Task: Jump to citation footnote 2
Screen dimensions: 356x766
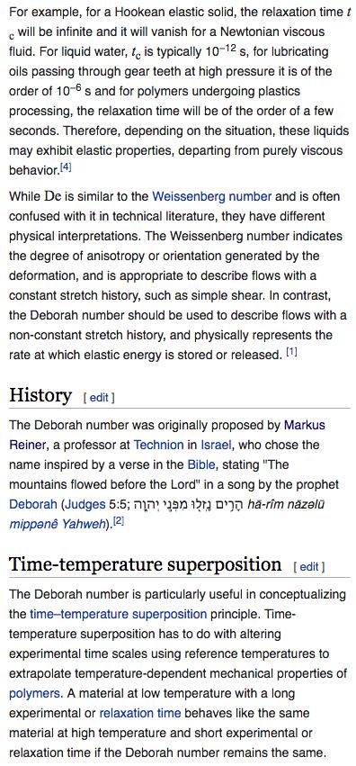Action: 119,522
